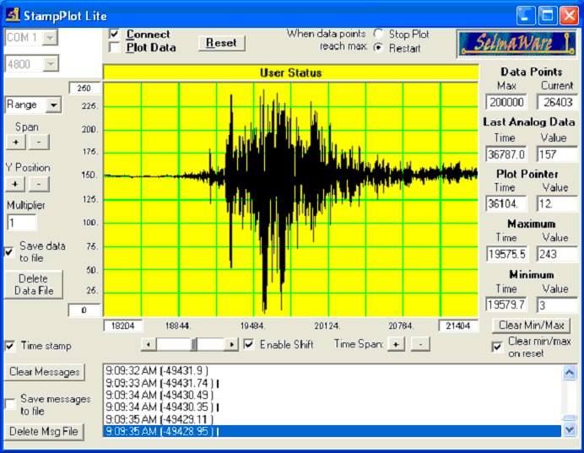Select message row 9:09:34 AM (-49430.49)
The image size is (584, 453).
(x=332, y=395)
